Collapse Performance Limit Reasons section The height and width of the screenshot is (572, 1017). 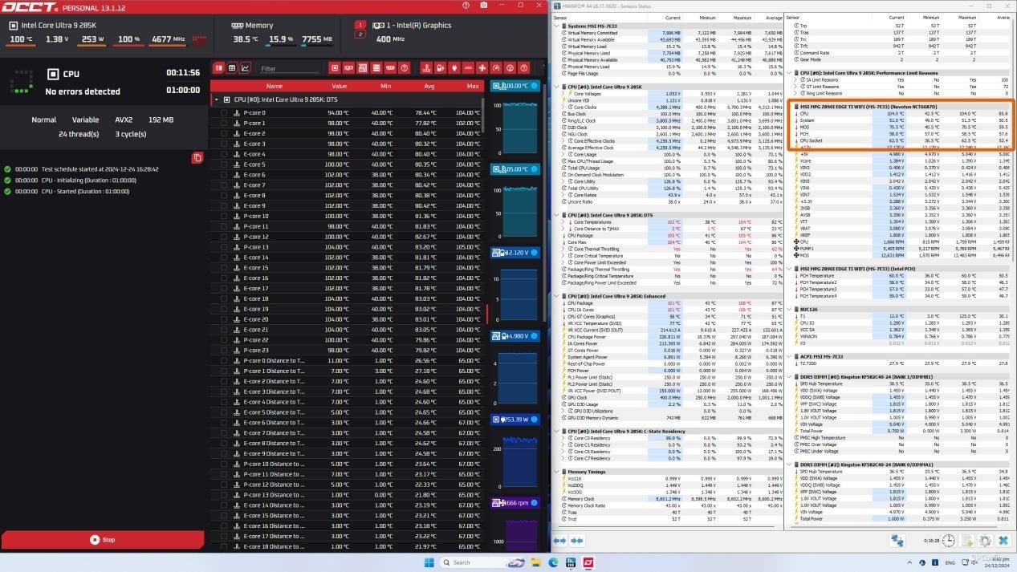[790, 73]
